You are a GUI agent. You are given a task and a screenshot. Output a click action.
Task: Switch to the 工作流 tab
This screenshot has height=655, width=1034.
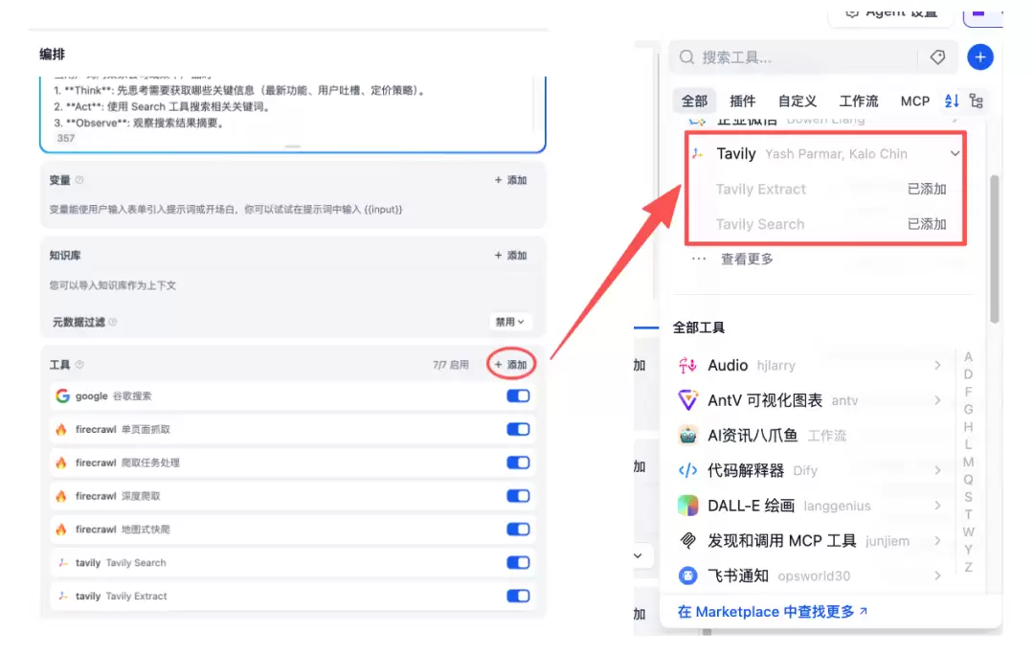tap(859, 101)
